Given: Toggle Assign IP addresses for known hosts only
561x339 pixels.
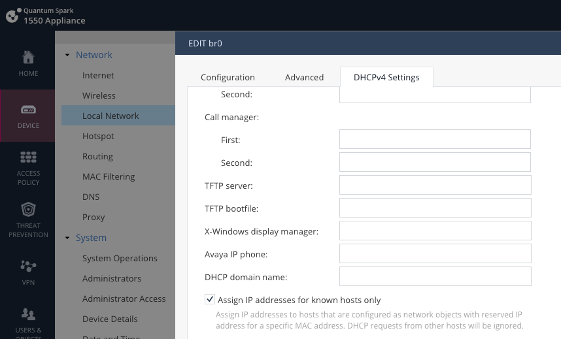Looking at the screenshot, I should coord(210,299).
